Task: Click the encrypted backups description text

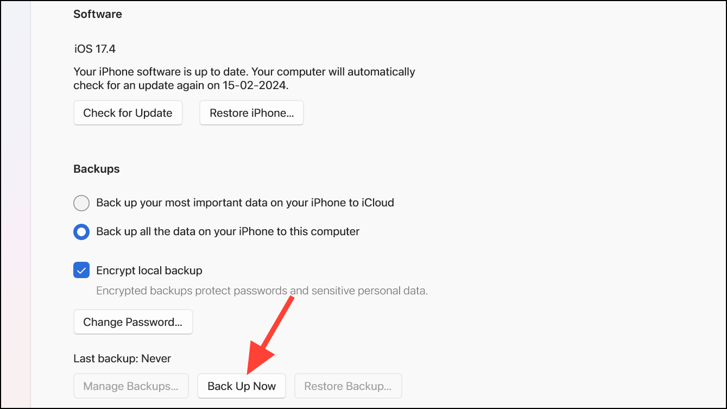Action: [x=262, y=291]
